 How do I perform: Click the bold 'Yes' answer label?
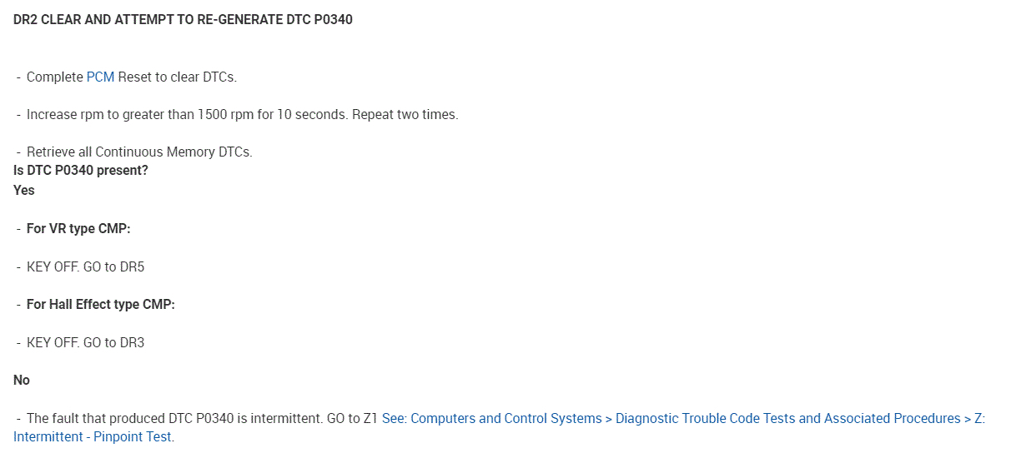point(24,190)
